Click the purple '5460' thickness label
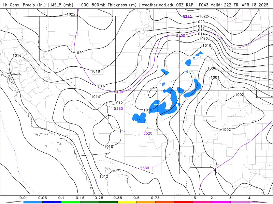 118,108
